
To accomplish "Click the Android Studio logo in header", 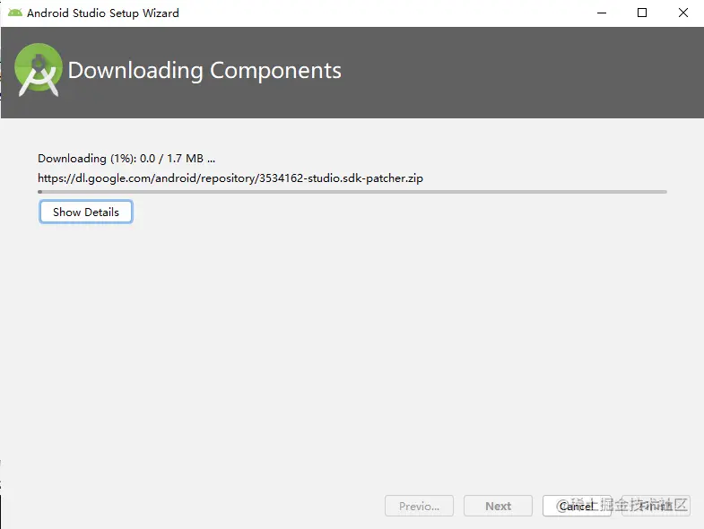I will 39,70.
